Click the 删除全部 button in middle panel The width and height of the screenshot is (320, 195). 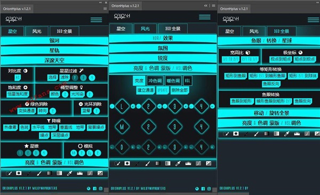[180, 90]
